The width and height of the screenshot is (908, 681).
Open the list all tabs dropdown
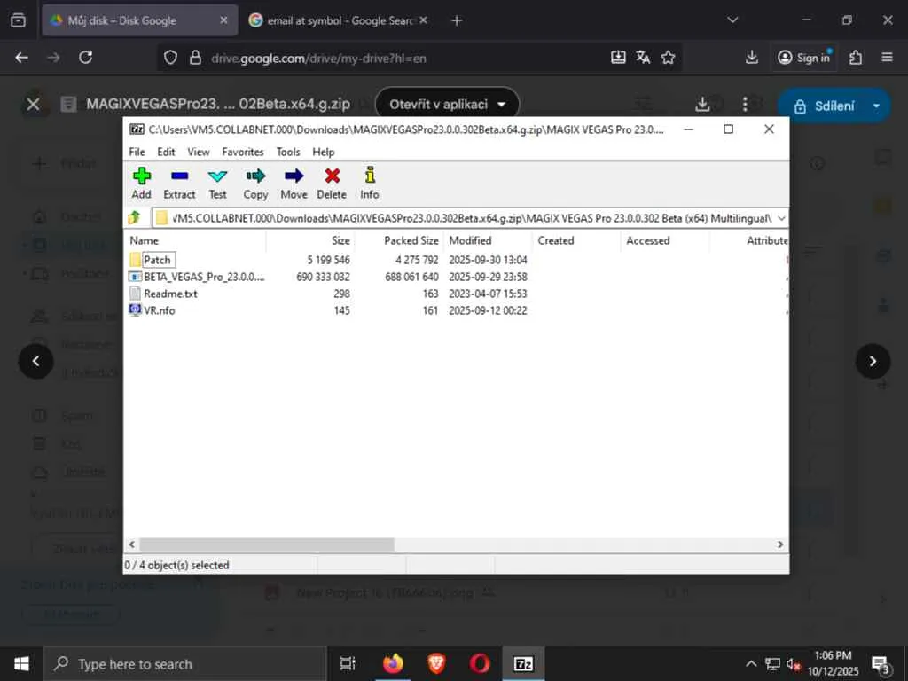(x=732, y=20)
